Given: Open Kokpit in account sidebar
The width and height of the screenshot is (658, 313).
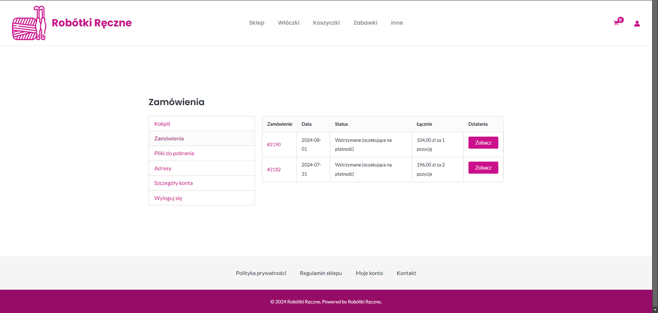Looking at the screenshot, I should coord(162,124).
